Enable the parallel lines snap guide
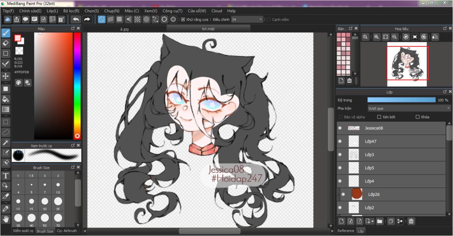The height and width of the screenshot is (236, 453). click(x=110, y=19)
